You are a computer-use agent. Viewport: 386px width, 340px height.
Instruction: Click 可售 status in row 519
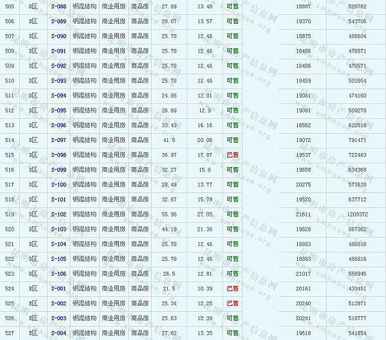(x=232, y=214)
